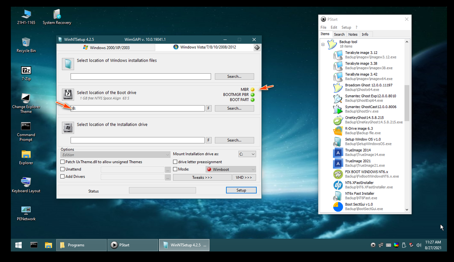454x262 pixels.
Task: Select Broadcom Ghost 12.0.0.11197 icon
Action: 338,87
